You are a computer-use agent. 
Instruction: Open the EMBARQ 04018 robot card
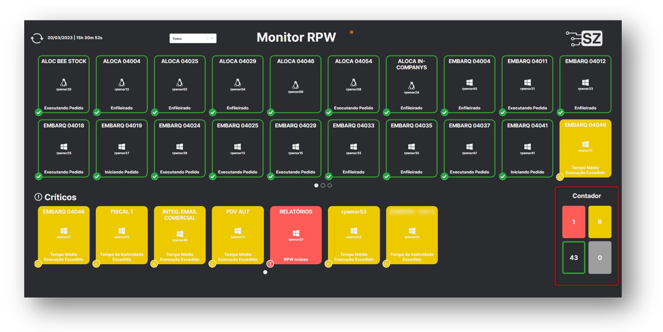tap(64, 148)
